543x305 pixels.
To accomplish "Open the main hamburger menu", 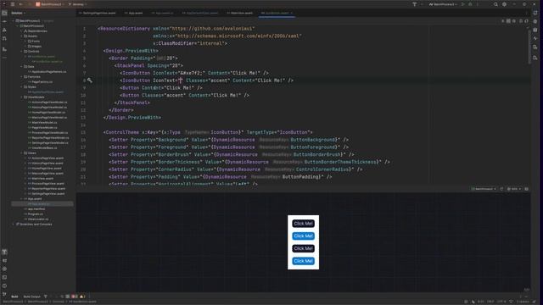I will click(x=13, y=4).
